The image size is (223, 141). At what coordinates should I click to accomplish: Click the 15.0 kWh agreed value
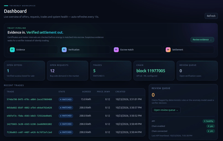pyautogui.click(x=86, y=99)
